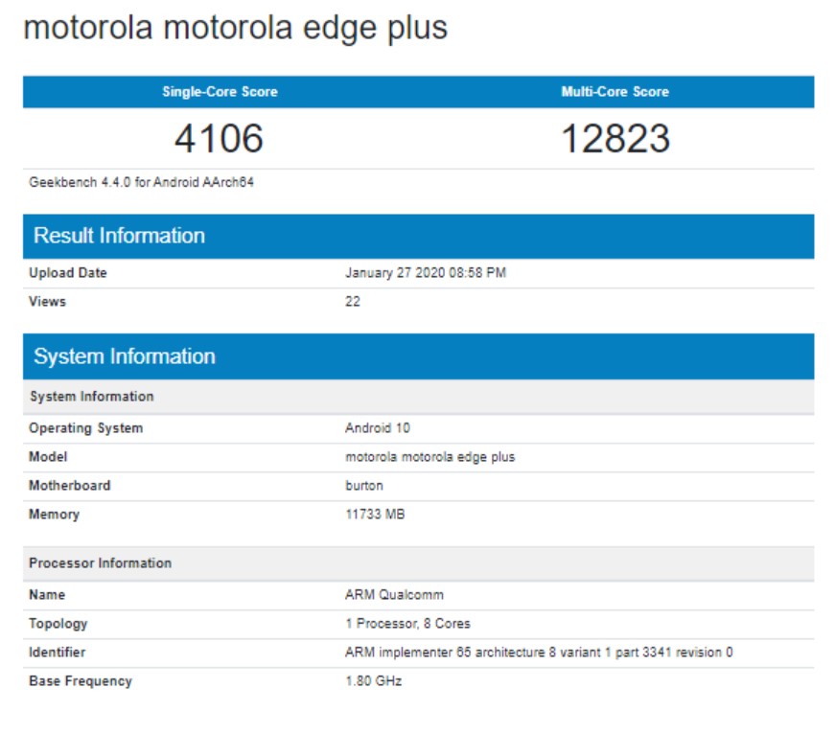
Task: Select the views count '22'
Action: [353, 302]
